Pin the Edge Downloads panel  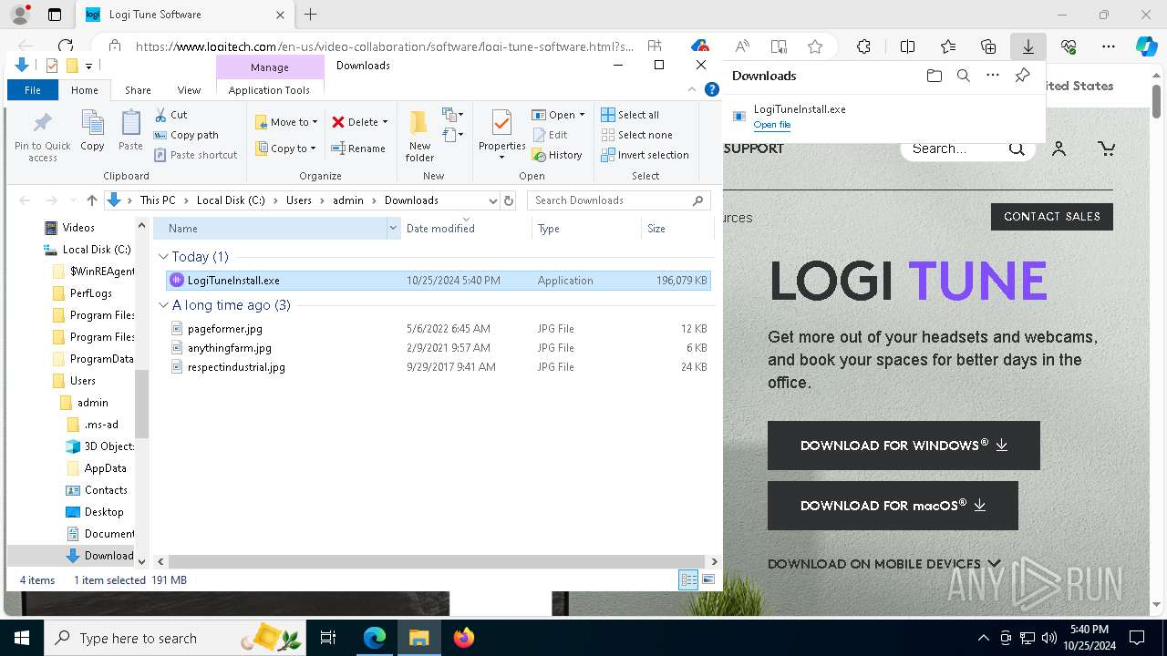pyautogui.click(x=1022, y=76)
